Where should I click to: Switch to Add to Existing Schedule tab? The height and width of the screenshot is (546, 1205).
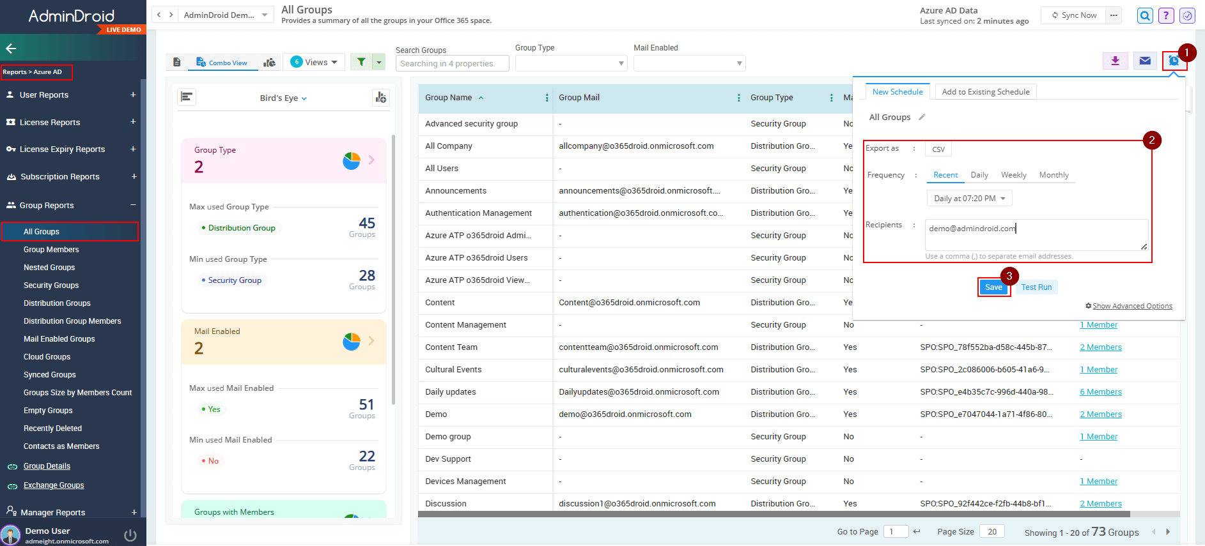985,92
